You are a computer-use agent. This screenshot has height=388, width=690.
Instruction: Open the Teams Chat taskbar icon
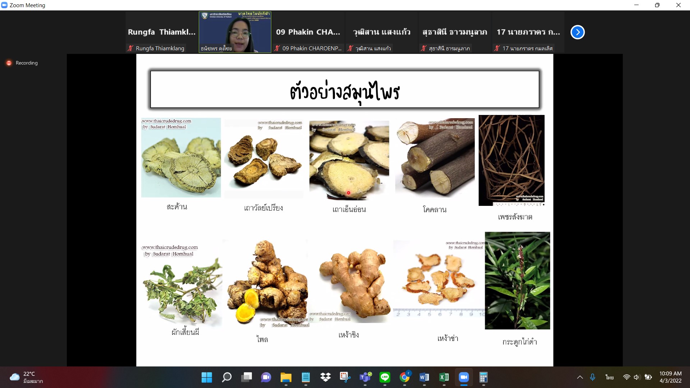pos(266,377)
